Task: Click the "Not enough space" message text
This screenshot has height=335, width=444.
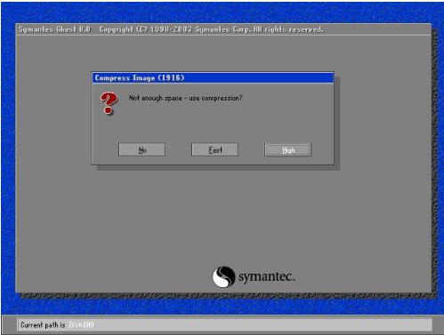Action: tap(185, 98)
